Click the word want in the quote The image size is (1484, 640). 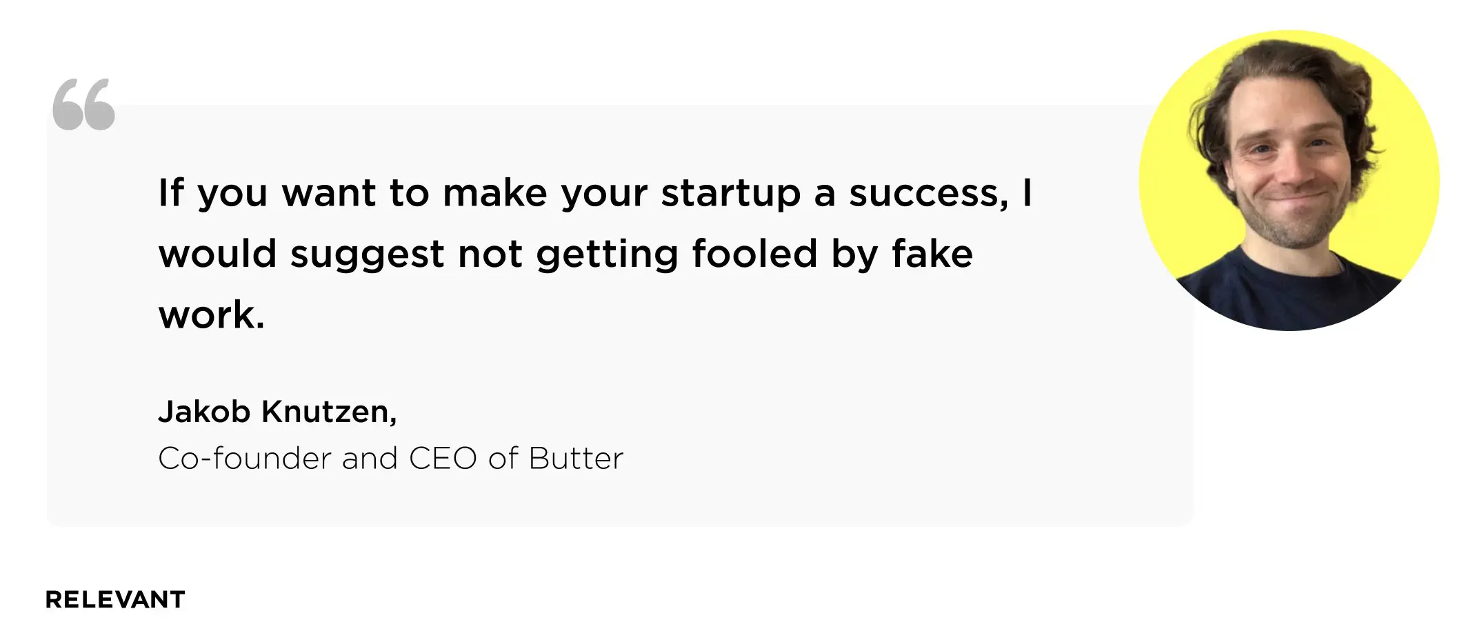click(329, 194)
